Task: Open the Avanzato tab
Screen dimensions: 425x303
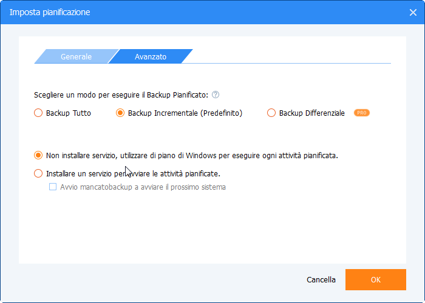Action: (151, 57)
